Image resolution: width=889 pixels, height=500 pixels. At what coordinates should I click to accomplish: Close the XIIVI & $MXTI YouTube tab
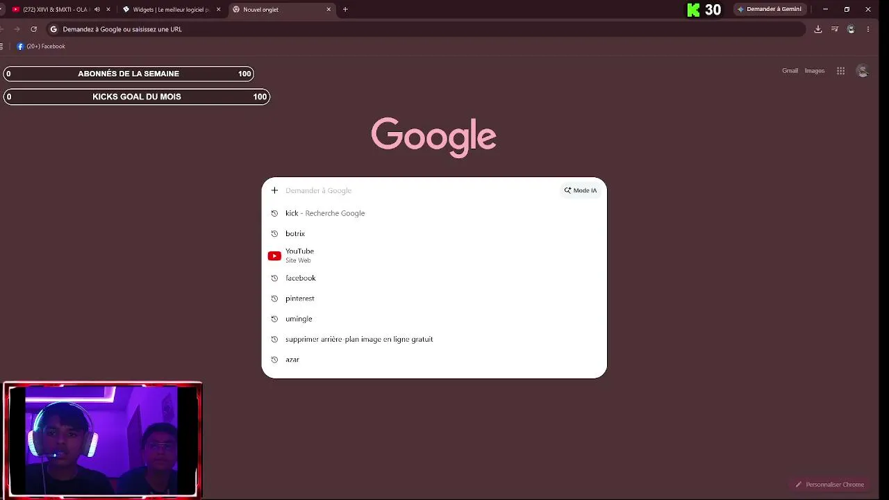[108, 10]
